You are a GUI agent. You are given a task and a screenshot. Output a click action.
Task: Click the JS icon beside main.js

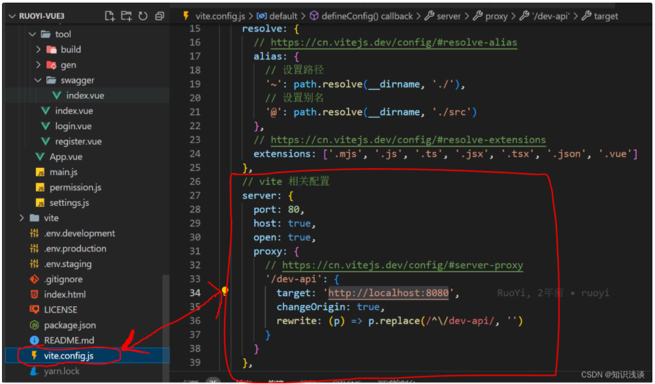[x=40, y=172]
